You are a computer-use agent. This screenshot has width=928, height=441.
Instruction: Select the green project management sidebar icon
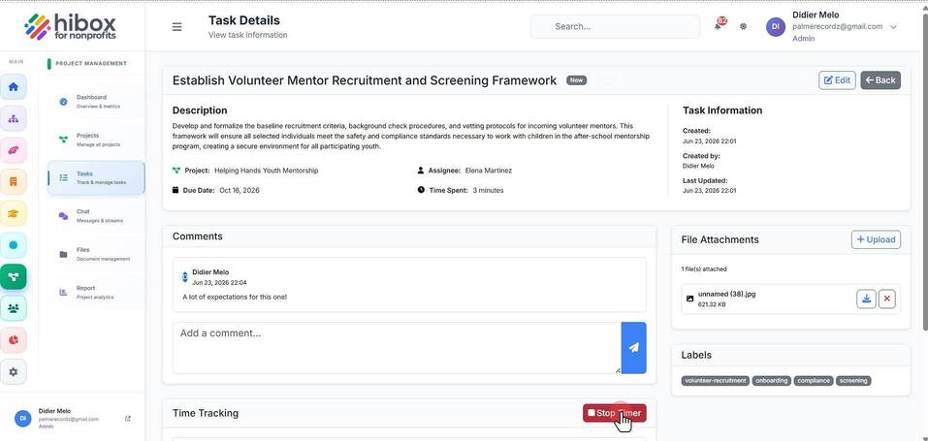click(x=13, y=276)
